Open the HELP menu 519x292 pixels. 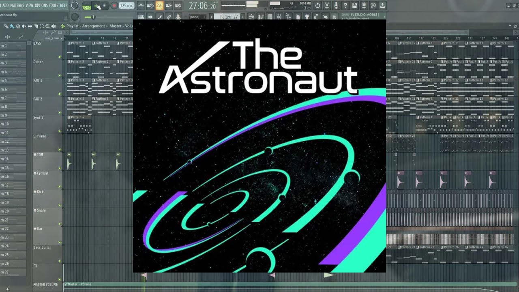pyautogui.click(x=64, y=5)
